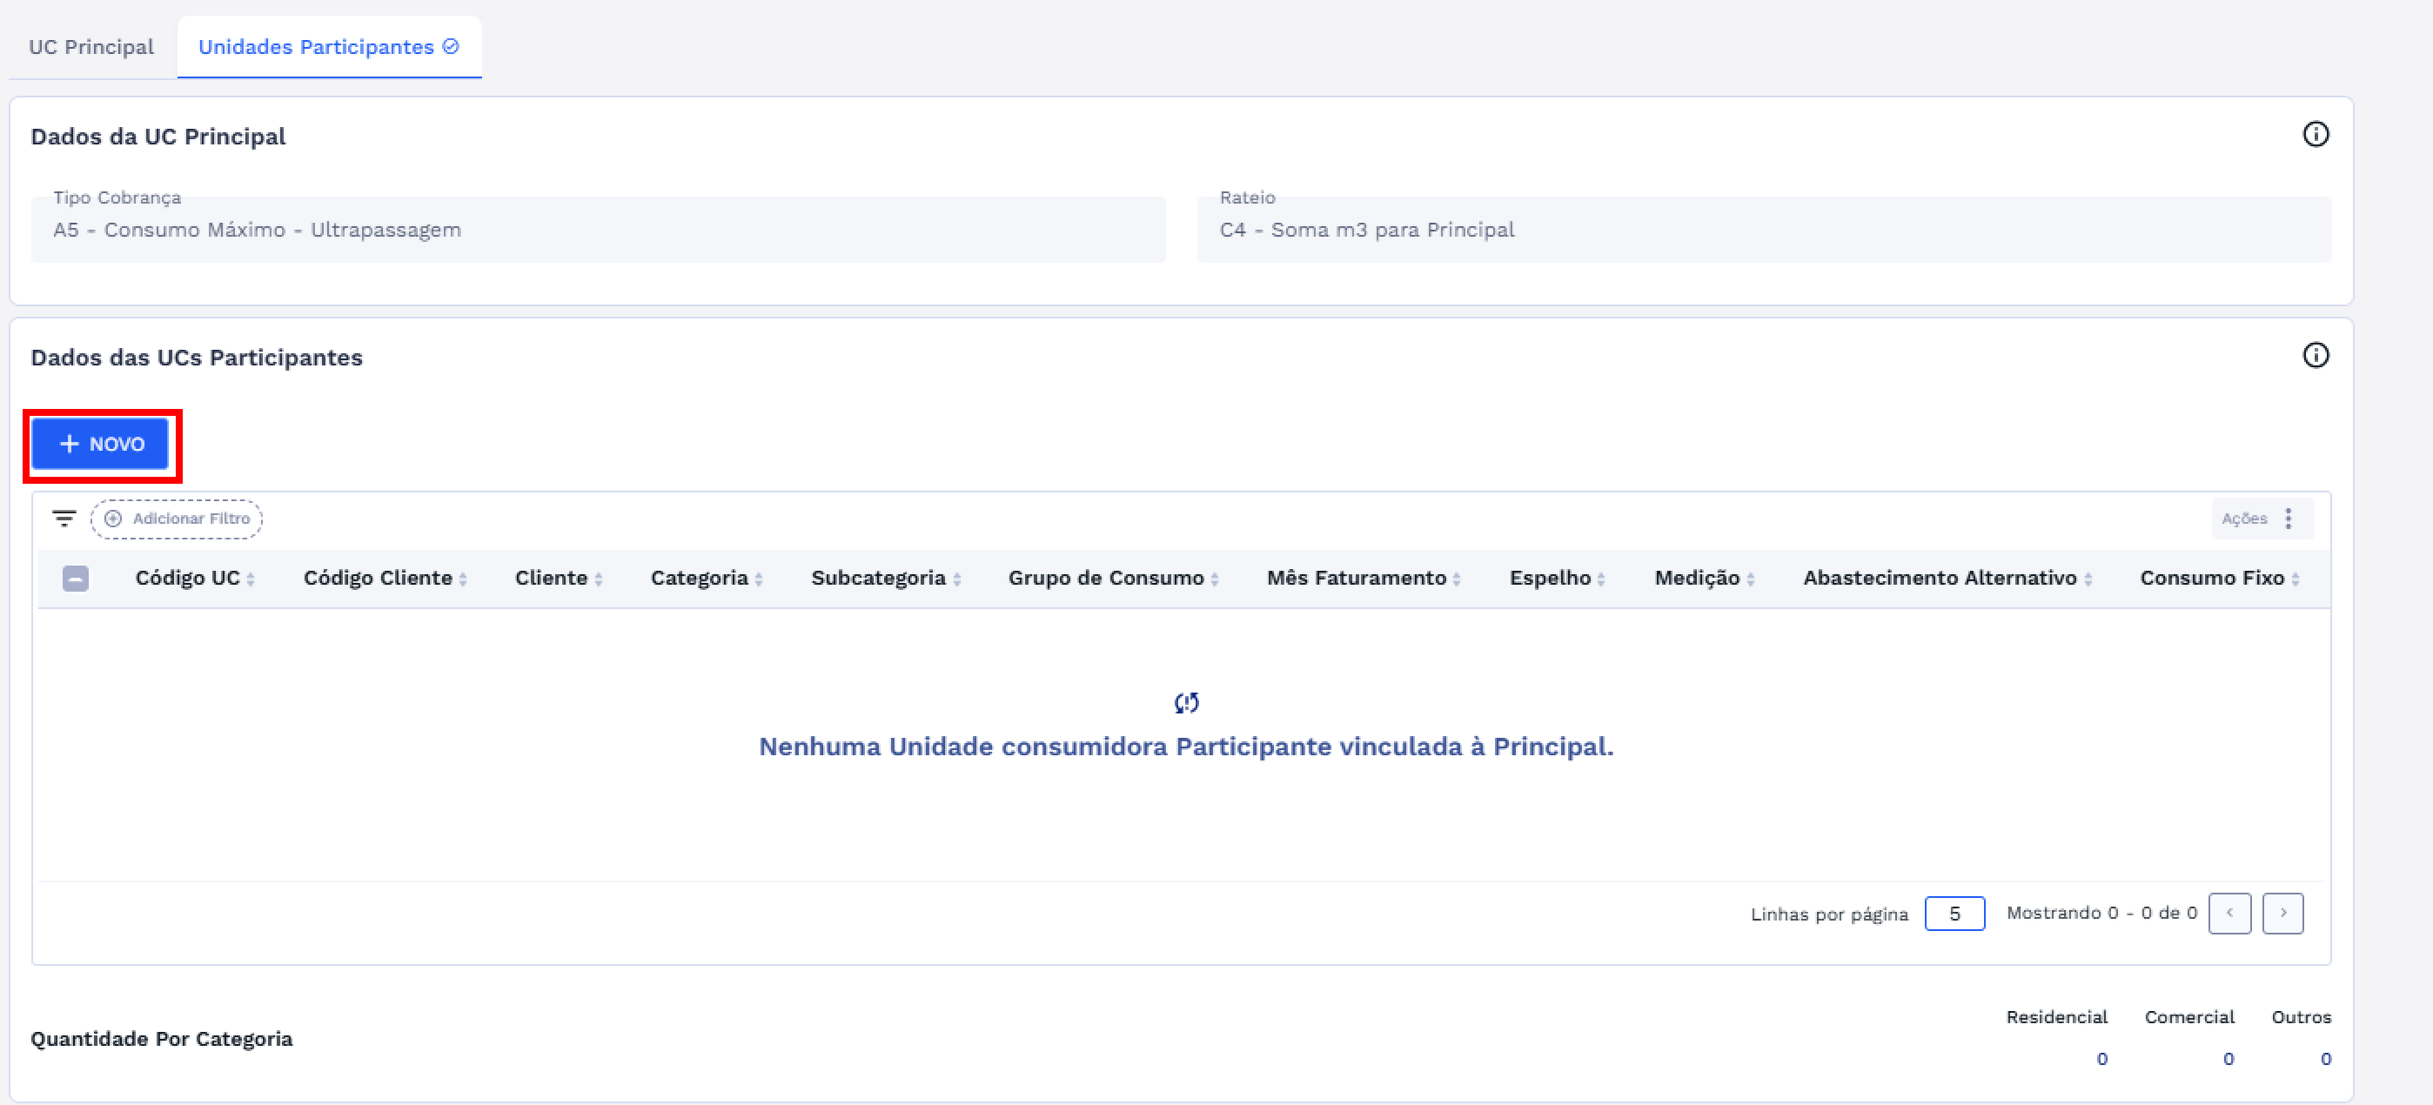Click info icon in Dados das UCs Participantes
This screenshot has width=2433, height=1105.
tap(2315, 355)
